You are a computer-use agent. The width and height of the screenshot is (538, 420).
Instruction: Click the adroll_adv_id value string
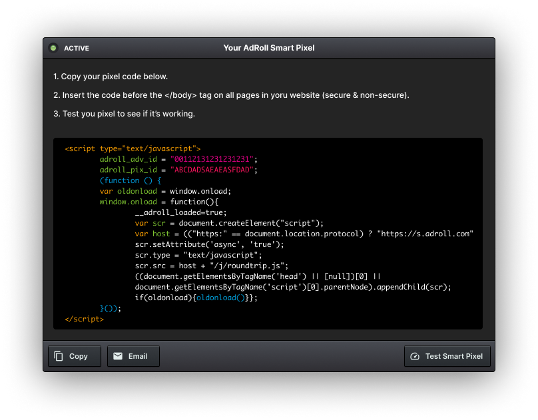tap(212, 159)
